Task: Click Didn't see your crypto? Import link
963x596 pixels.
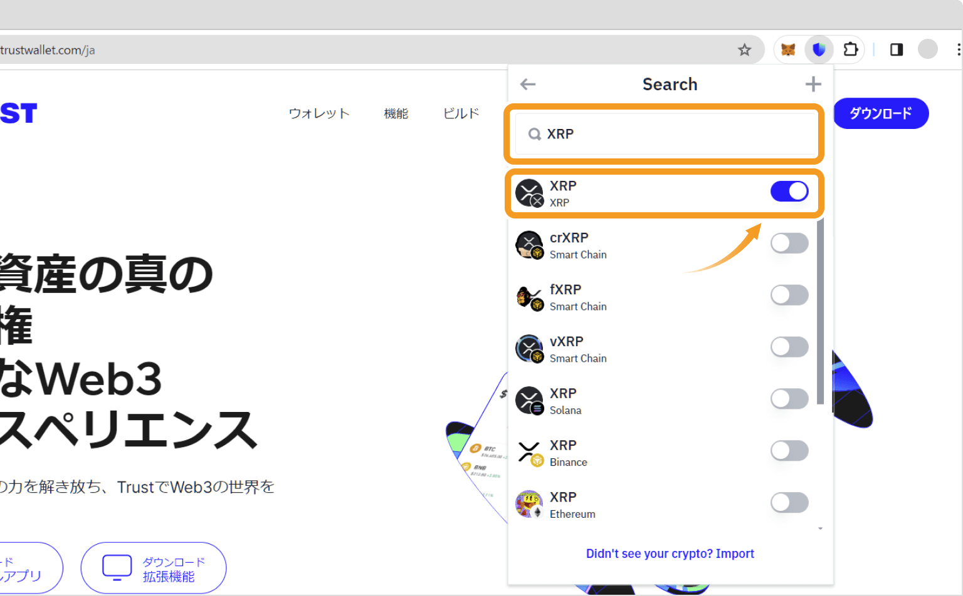Action: pos(670,553)
